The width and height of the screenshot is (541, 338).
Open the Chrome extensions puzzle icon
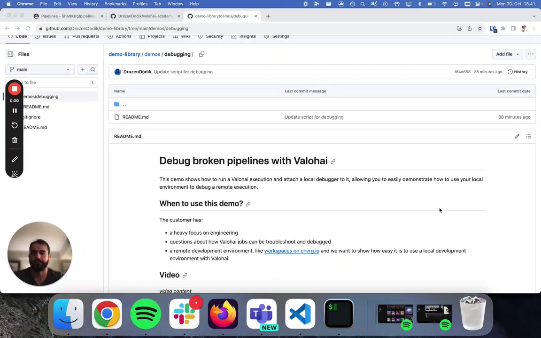503,29
